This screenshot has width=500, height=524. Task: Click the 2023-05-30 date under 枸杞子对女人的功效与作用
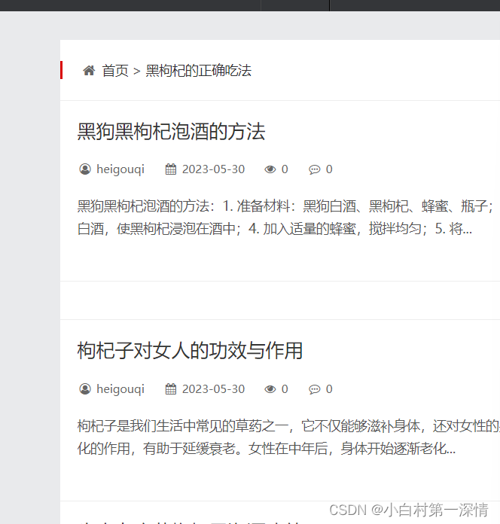tap(213, 389)
